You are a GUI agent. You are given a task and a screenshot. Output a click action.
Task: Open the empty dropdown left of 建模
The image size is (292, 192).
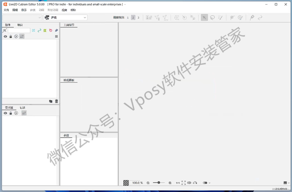pos(22,17)
